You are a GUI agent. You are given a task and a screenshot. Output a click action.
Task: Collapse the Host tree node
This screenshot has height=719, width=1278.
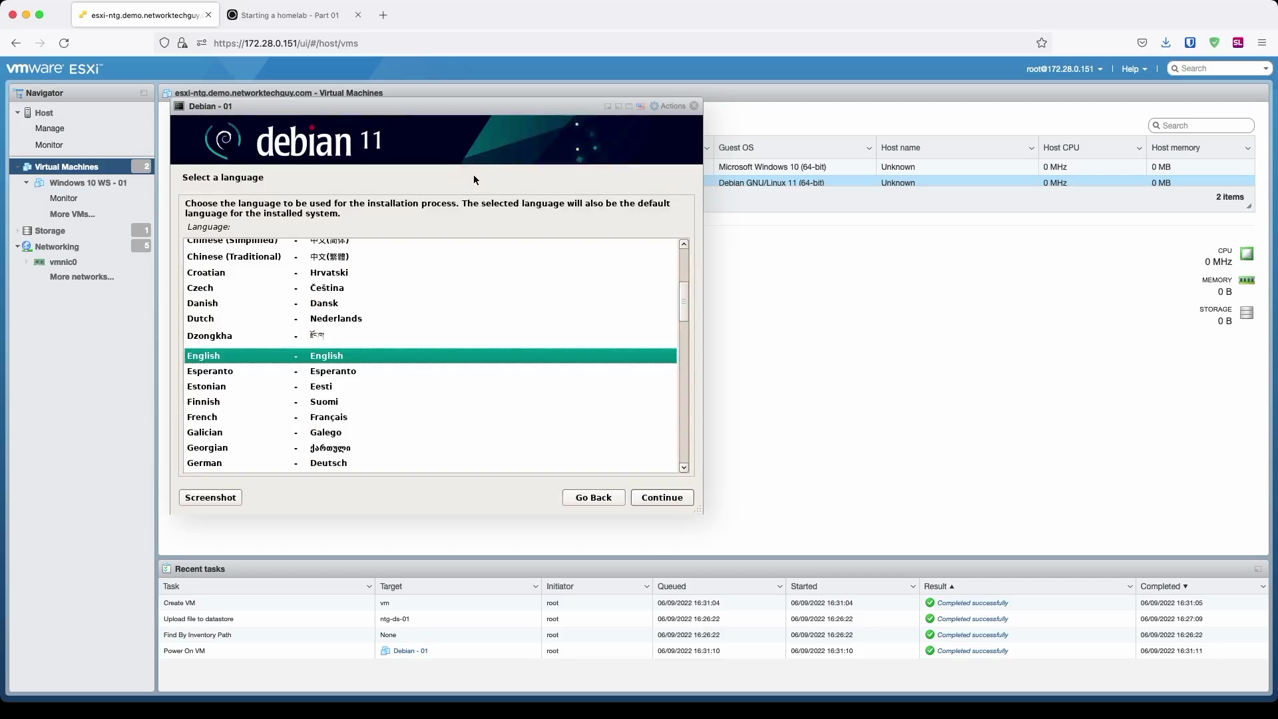[x=17, y=113]
